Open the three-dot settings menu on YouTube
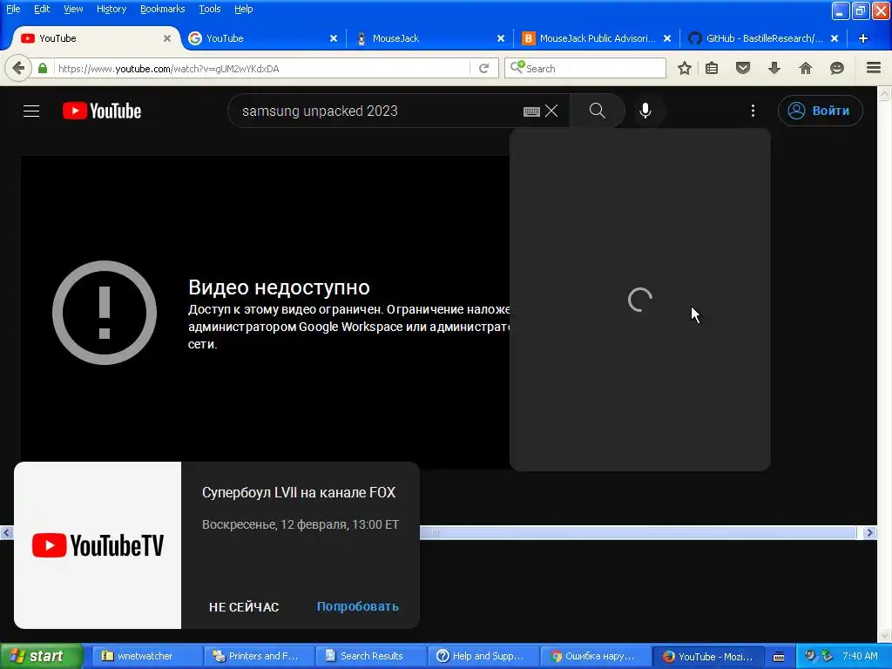The height and width of the screenshot is (669, 892). click(753, 111)
